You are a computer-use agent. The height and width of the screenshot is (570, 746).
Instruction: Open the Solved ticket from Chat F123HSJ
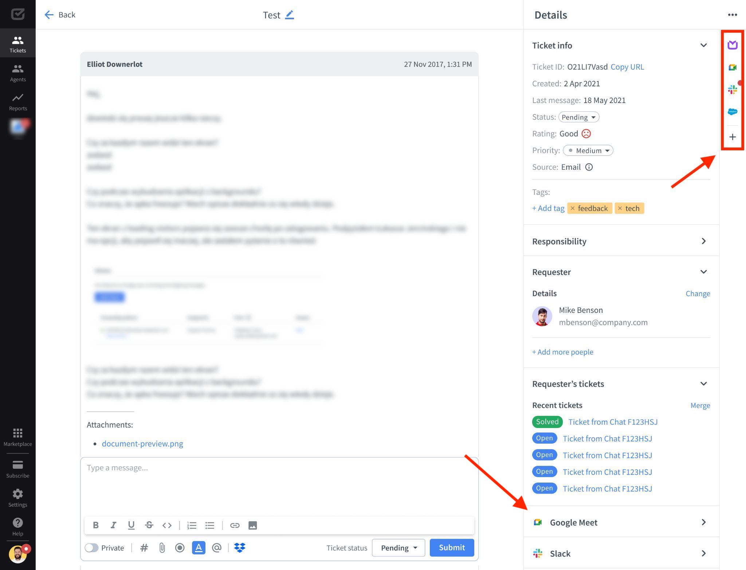613,422
